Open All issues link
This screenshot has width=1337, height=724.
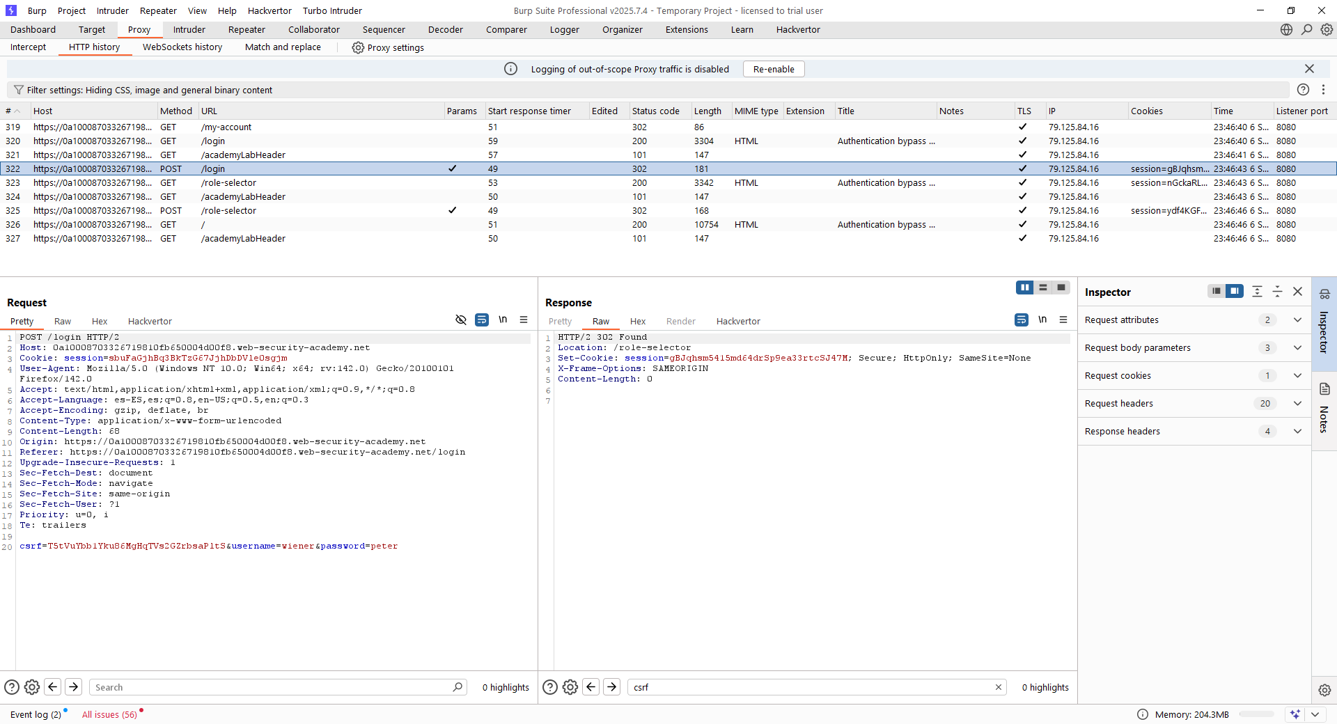(109, 714)
